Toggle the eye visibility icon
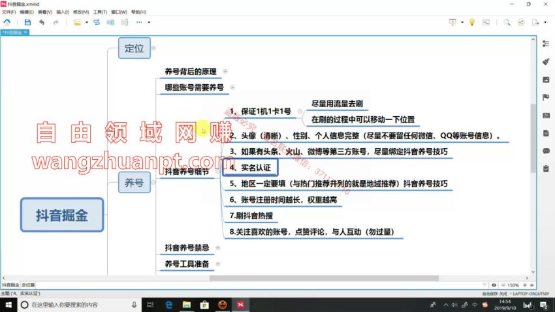The width and height of the screenshot is (555, 312). coord(494,285)
